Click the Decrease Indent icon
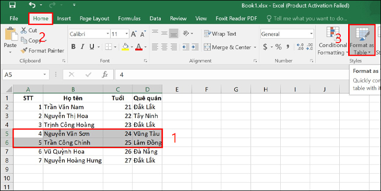The height and width of the screenshot is (191, 381). (x=186, y=47)
